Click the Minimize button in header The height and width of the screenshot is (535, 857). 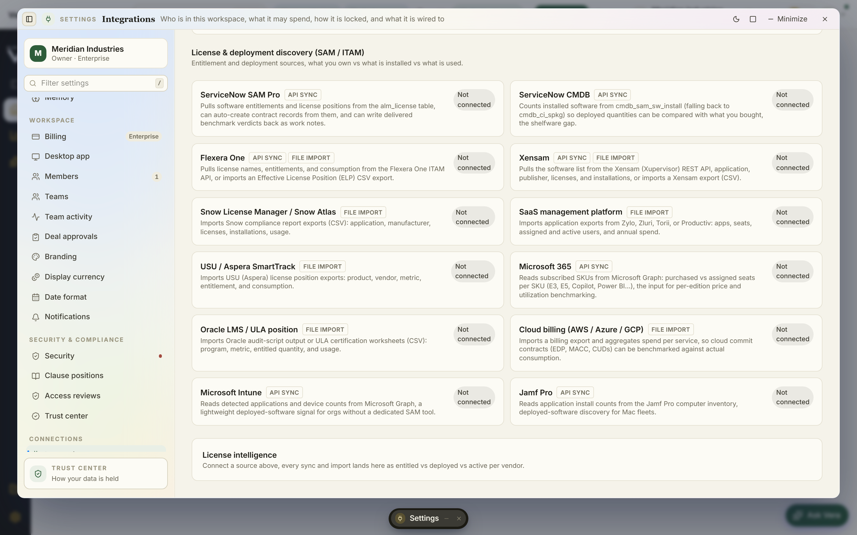pos(788,19)
